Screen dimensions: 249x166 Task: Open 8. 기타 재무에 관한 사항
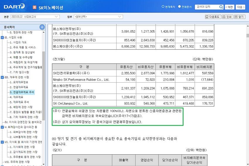coord(24,117)
